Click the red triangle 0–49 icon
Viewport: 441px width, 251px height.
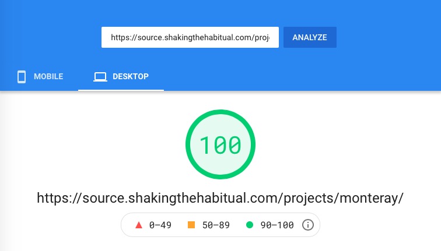coord(139,225)
